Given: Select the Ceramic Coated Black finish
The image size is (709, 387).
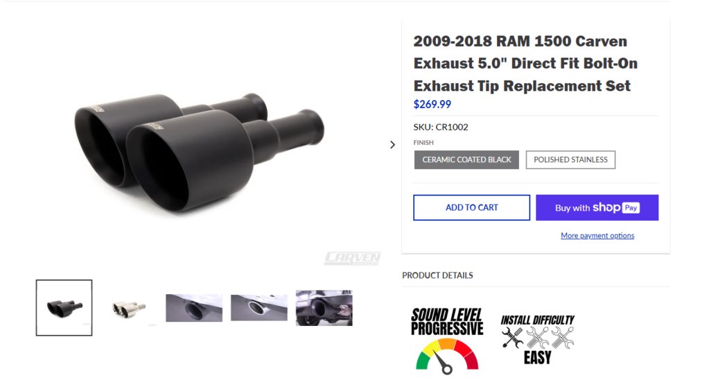Looking at the screenshot, I should point(466,160).
